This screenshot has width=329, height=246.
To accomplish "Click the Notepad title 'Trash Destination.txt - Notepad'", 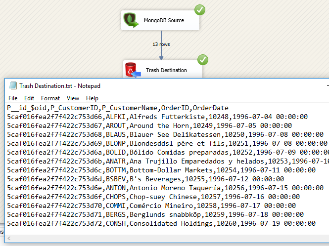I will pos(60,86).
